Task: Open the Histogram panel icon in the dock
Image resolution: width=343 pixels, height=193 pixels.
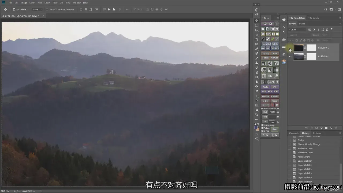Action: (284, 47)
